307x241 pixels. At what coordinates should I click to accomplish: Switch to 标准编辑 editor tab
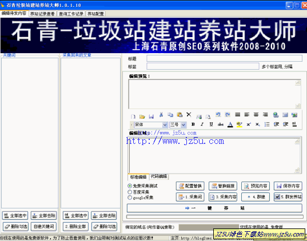(138, 177)
